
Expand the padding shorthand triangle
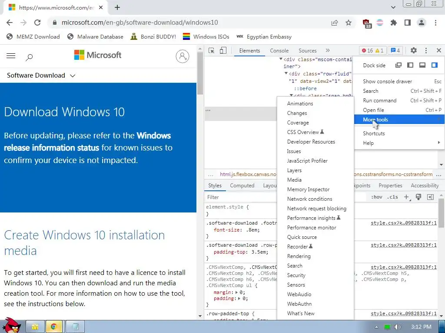[x=239, y=298]
